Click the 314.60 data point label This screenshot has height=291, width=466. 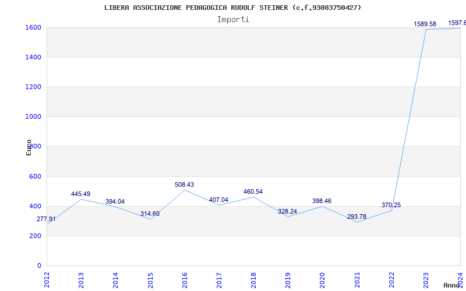150,214
